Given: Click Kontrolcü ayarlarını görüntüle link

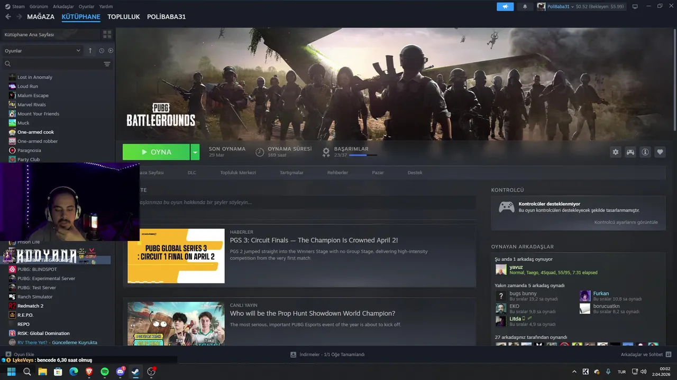Looking at the screenshot, I should [x=626, y=222].
